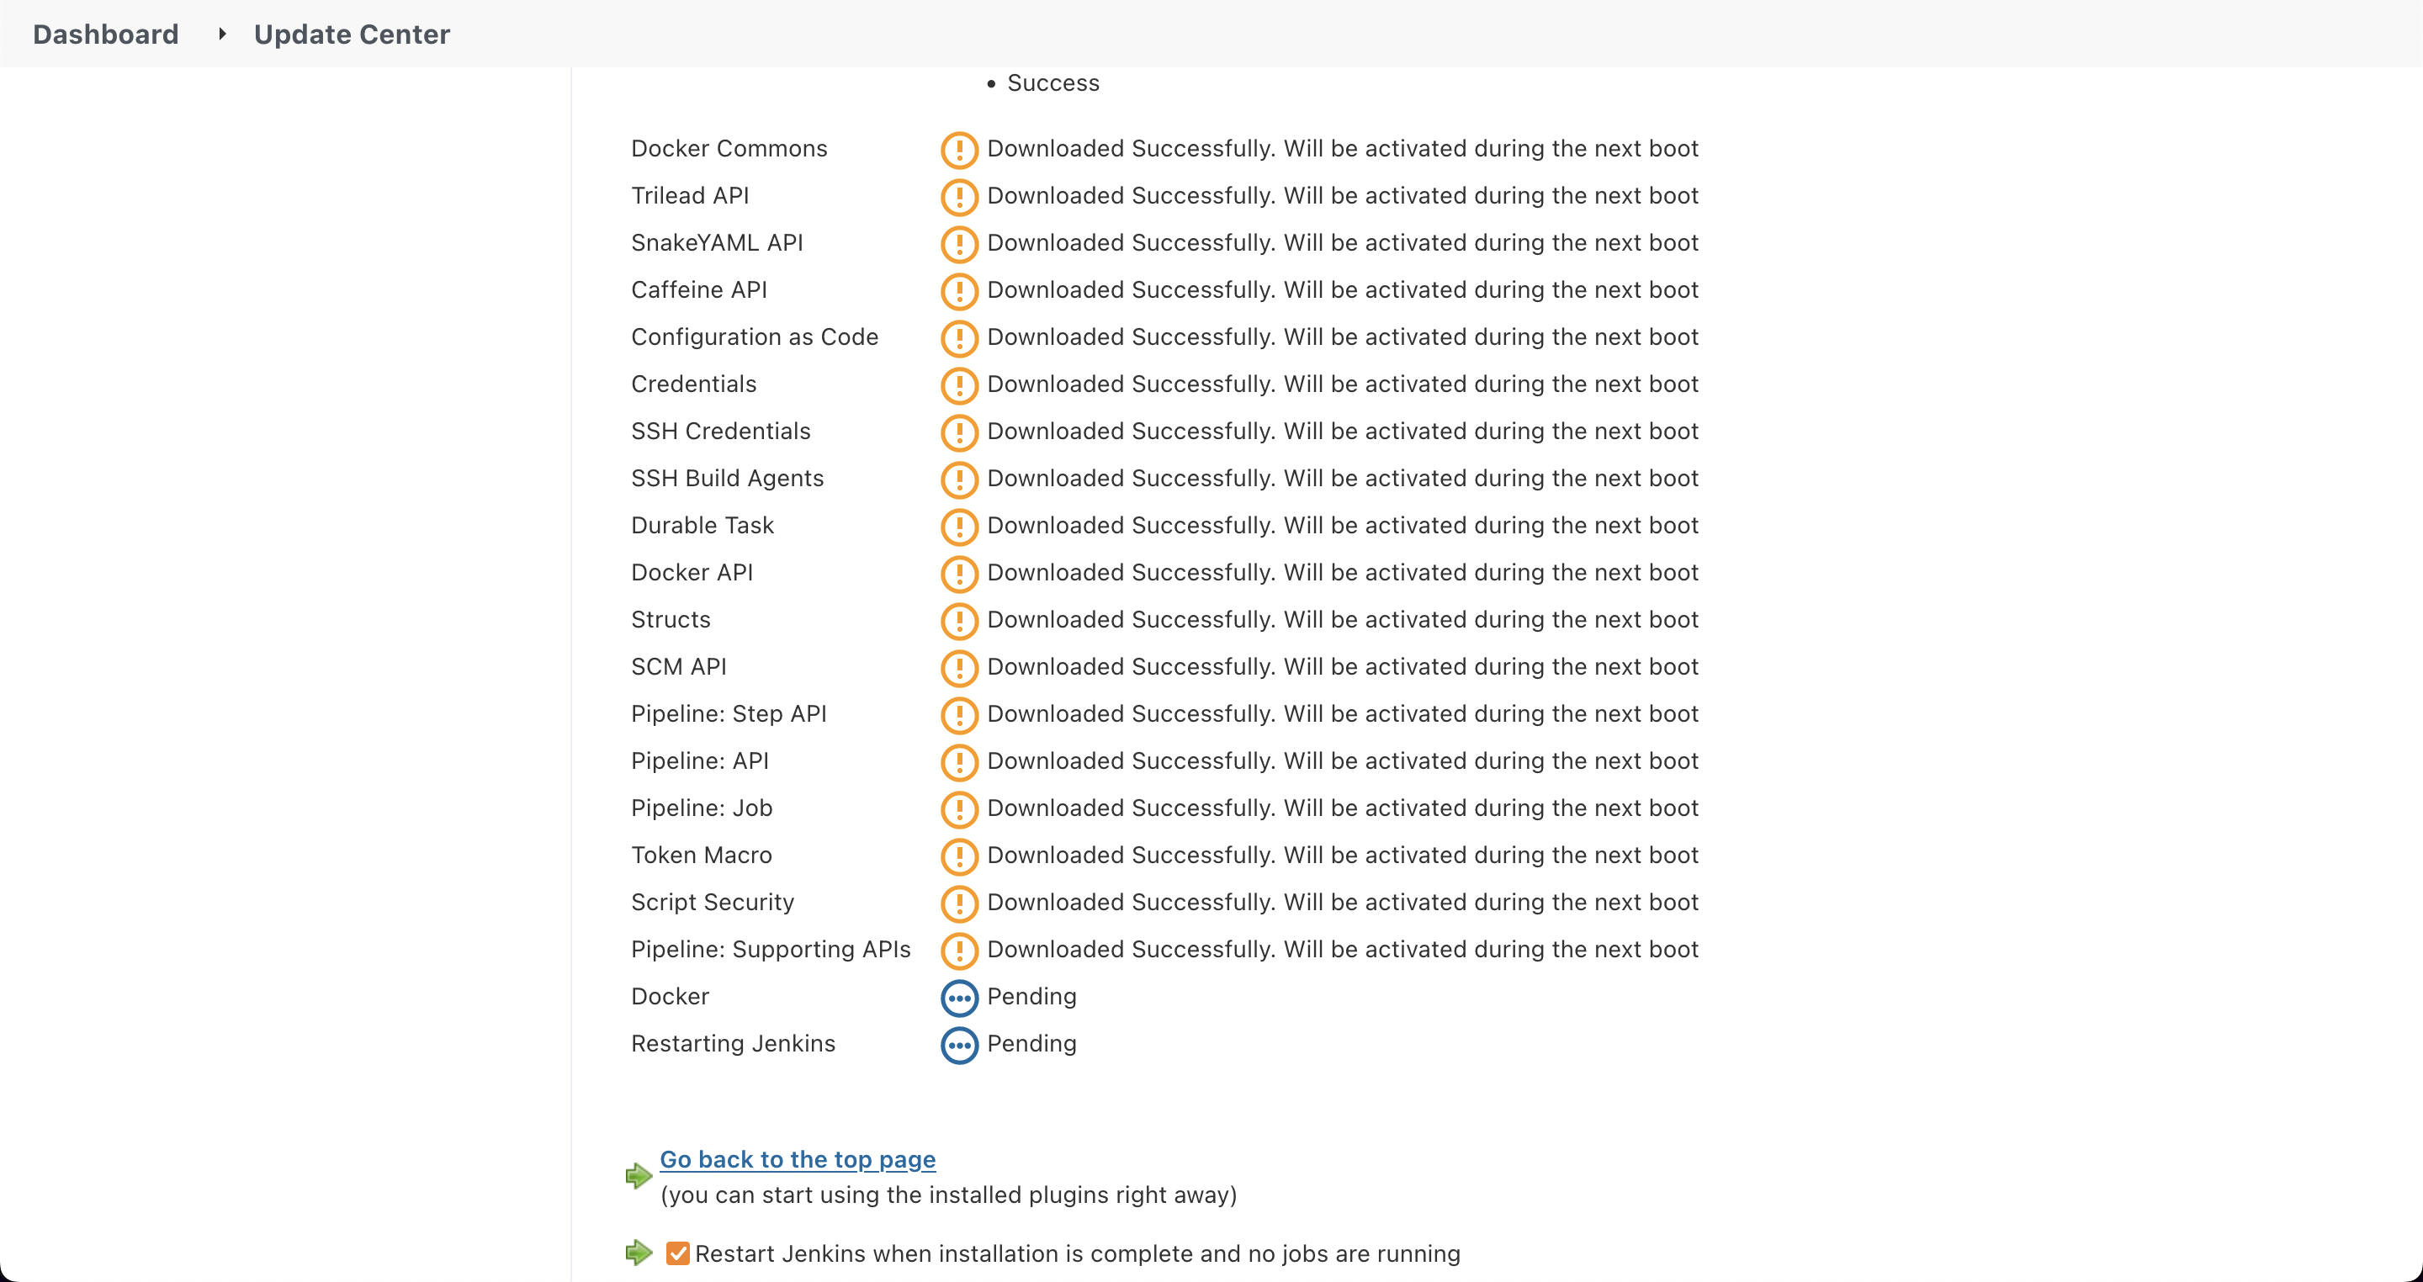Click the Success bullet entry
This screenshot has width=2423, height=1282.
[x=1053, y=82]
